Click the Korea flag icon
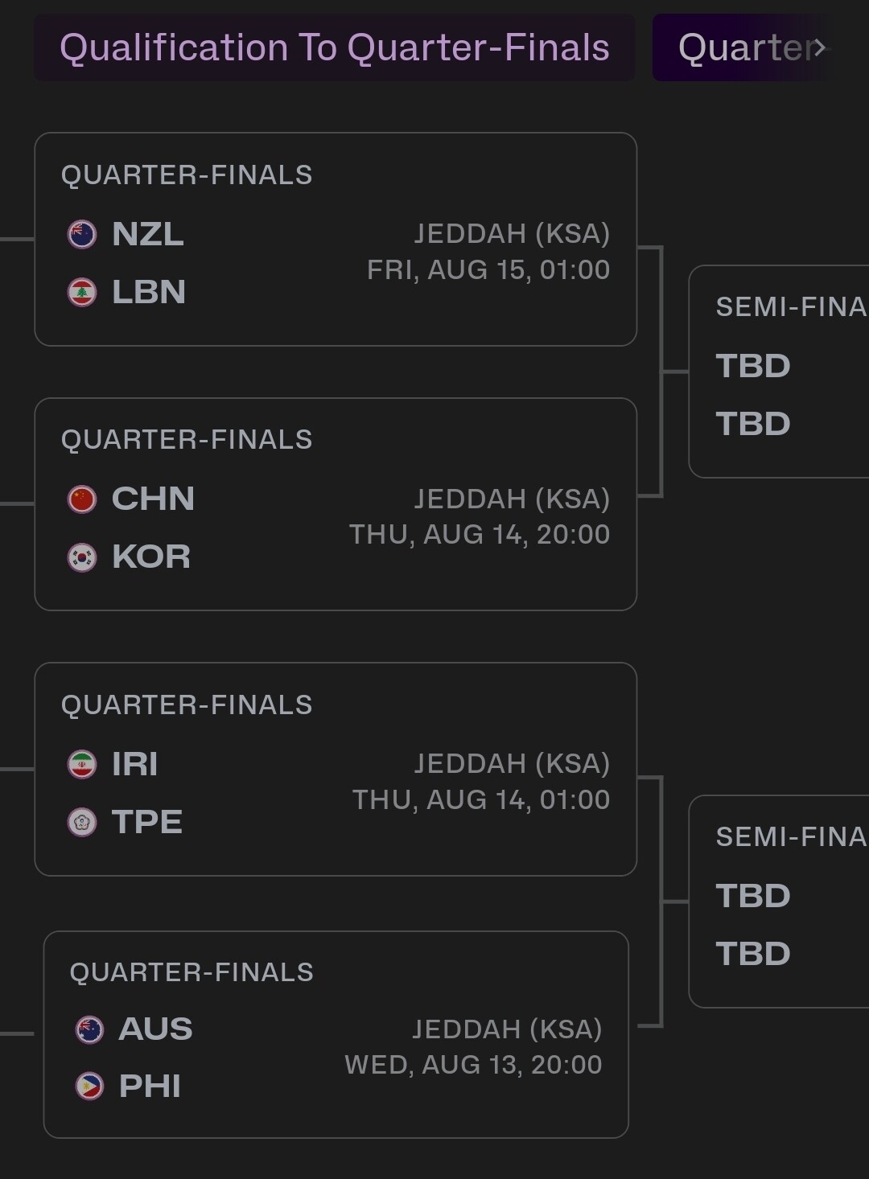Screen dimensions: 869x1179 tap(82, 557)
